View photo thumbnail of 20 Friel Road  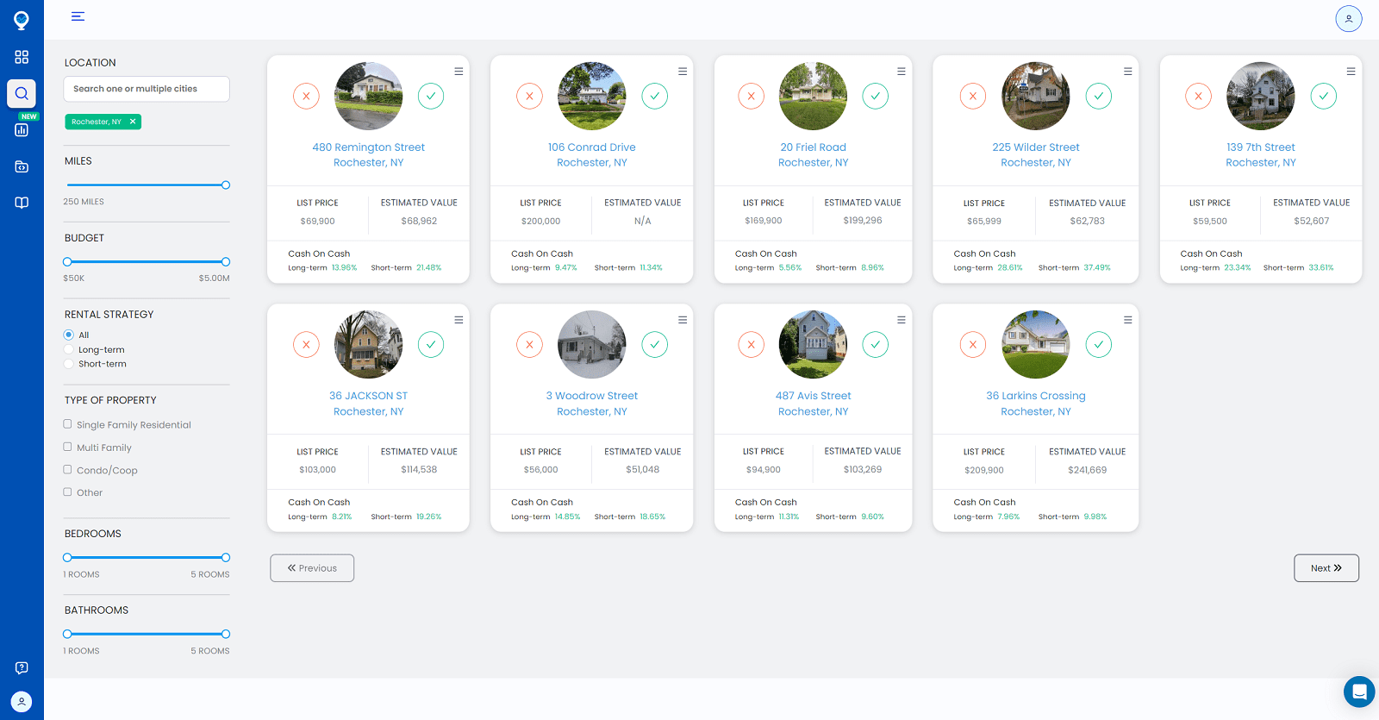click(813, 96)
